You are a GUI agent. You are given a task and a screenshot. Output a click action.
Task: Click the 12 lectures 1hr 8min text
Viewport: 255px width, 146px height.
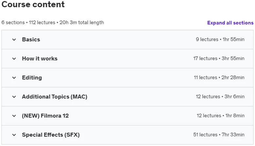221,116
